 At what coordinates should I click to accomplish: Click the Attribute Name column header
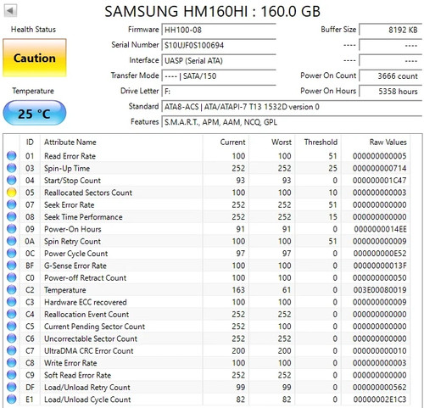(70, 142)
